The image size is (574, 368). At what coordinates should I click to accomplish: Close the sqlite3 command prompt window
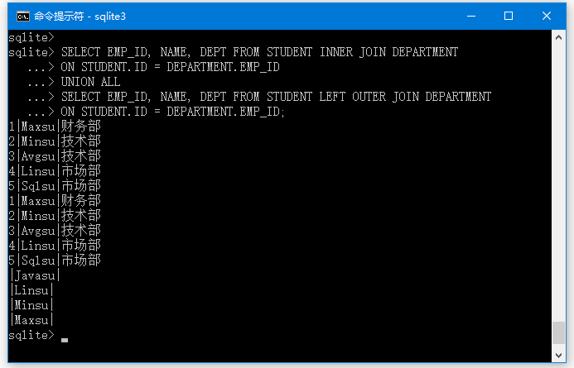[x=547, y=16]
